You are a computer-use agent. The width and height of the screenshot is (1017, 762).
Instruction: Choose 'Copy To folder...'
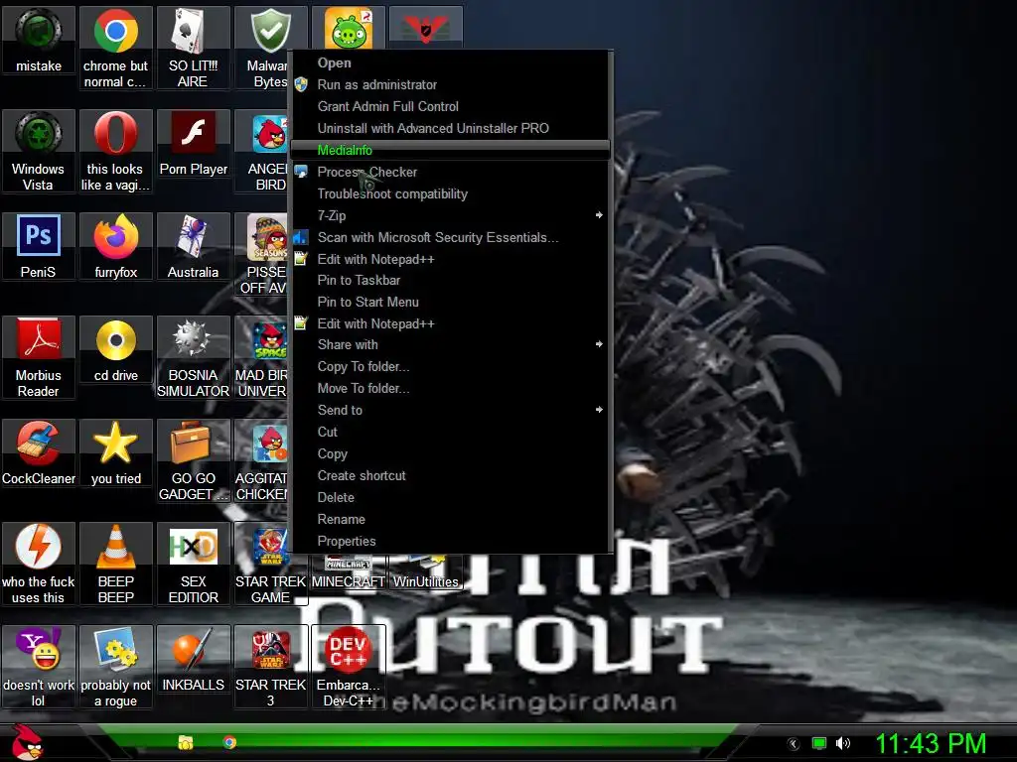(450, 367)
